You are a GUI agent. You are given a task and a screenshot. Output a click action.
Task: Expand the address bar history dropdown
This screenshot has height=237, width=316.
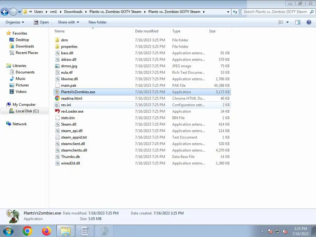228,12
